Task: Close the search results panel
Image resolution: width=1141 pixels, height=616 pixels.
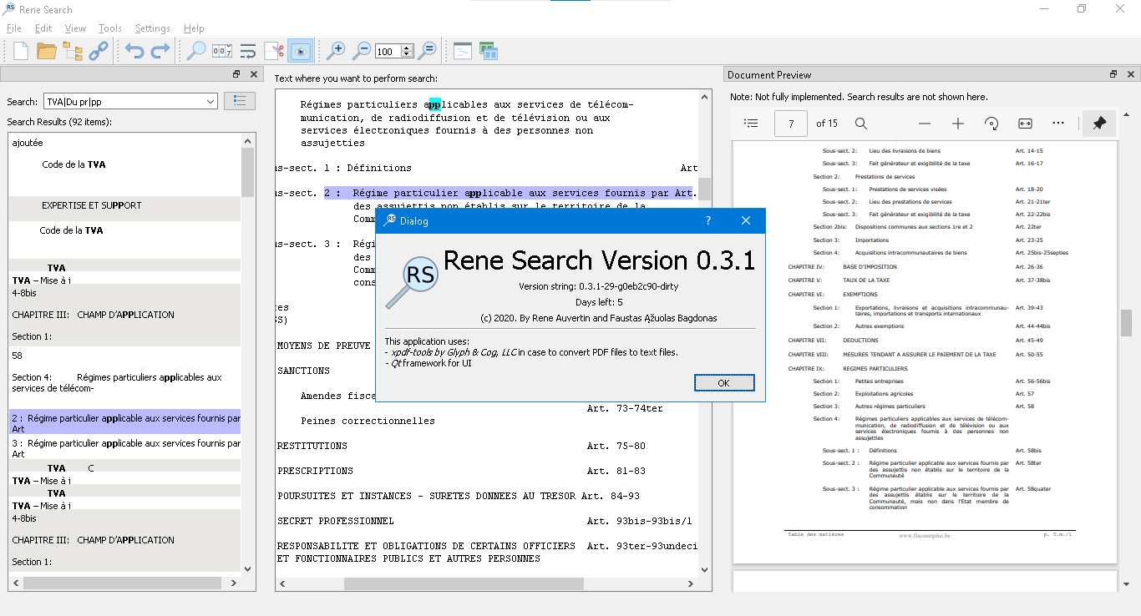Action: 254,74
